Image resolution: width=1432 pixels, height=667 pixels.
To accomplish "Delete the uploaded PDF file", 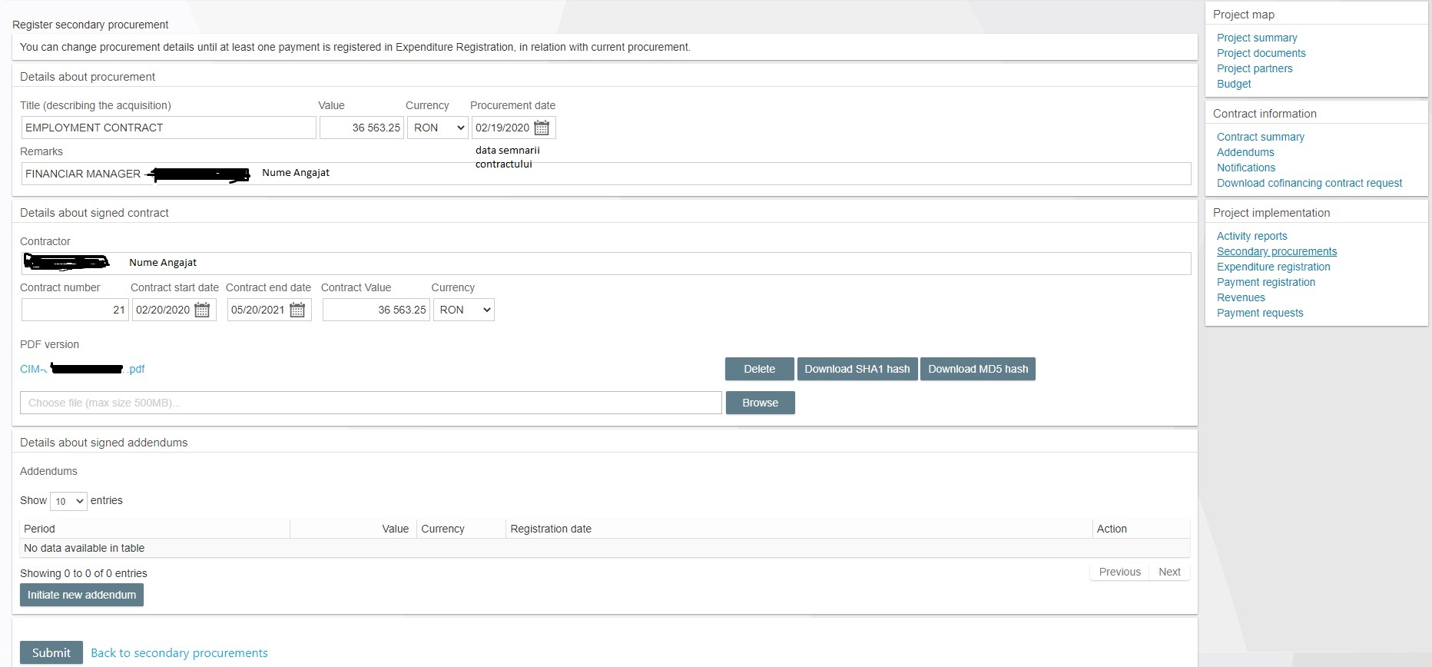I will [x=759, y=370].
